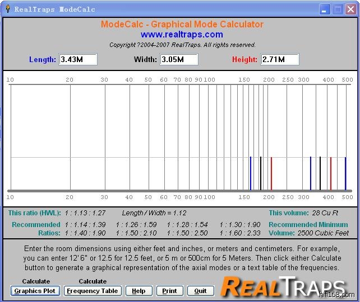Click the blue mode line just past 300 Hz

(310, 173)
